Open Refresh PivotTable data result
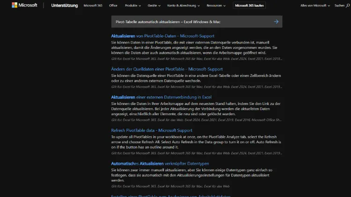This screenshot has width=351, height=197. click(x=152, y=130)
